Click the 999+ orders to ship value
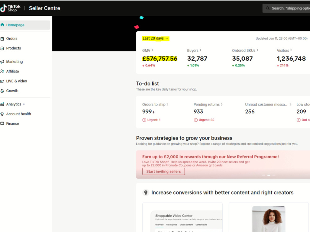 148,112
